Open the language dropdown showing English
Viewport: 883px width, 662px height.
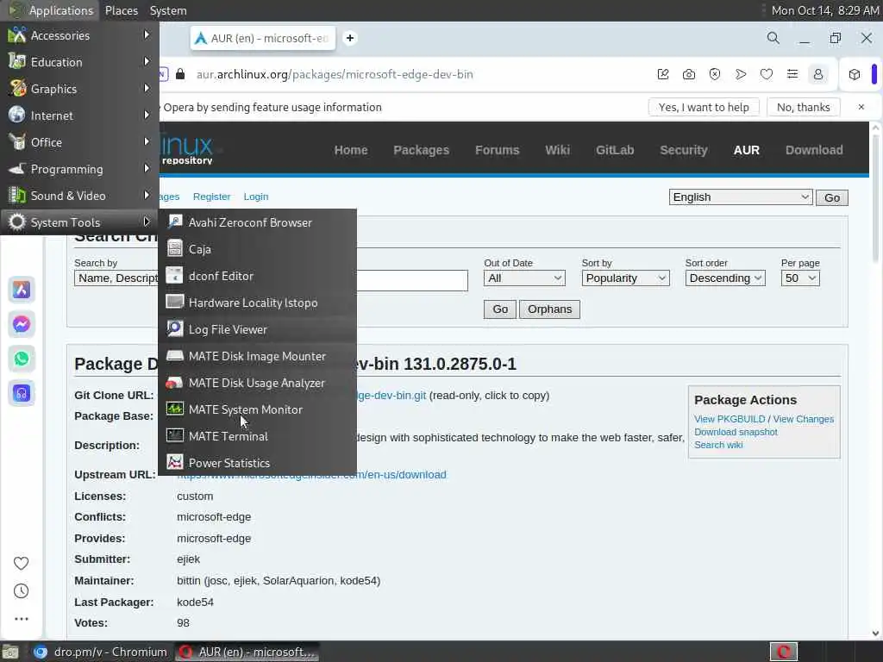point(741,197)
